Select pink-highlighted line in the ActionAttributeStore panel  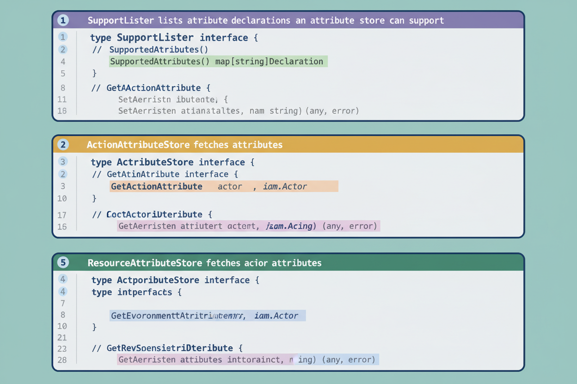pos(248,226)
